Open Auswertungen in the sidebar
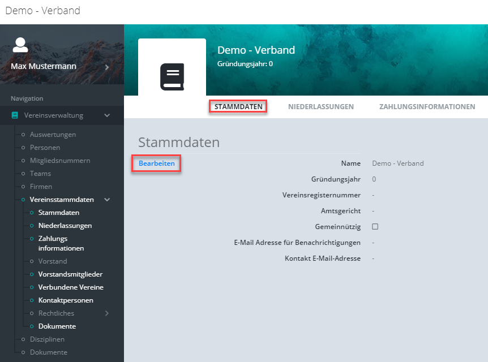The height and width of the screenshot is (362, 488). coord(53,135)
